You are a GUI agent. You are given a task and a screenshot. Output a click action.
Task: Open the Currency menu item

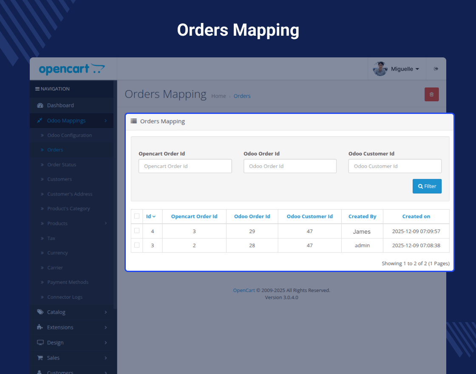click(x=57, y=253)
